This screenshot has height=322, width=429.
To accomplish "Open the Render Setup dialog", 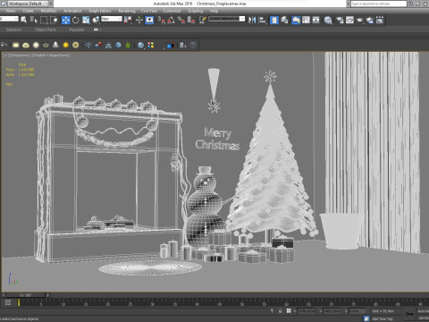I will tap(340, 20).
